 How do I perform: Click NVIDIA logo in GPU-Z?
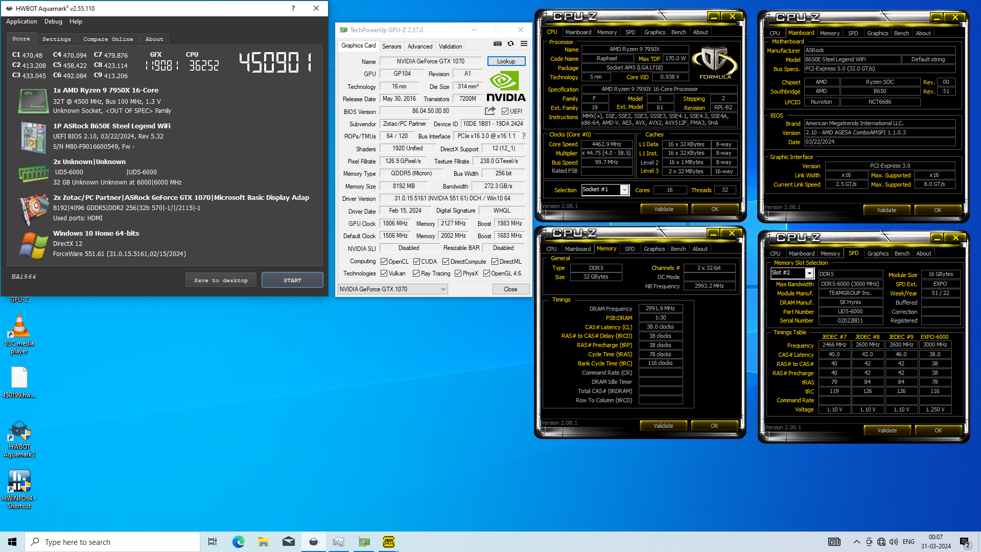point(505,86)
